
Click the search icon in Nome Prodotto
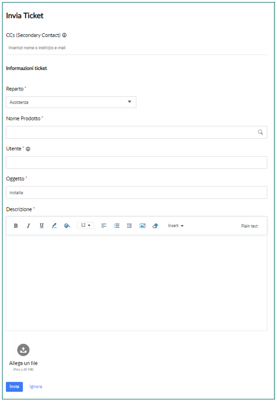(260, 132)
